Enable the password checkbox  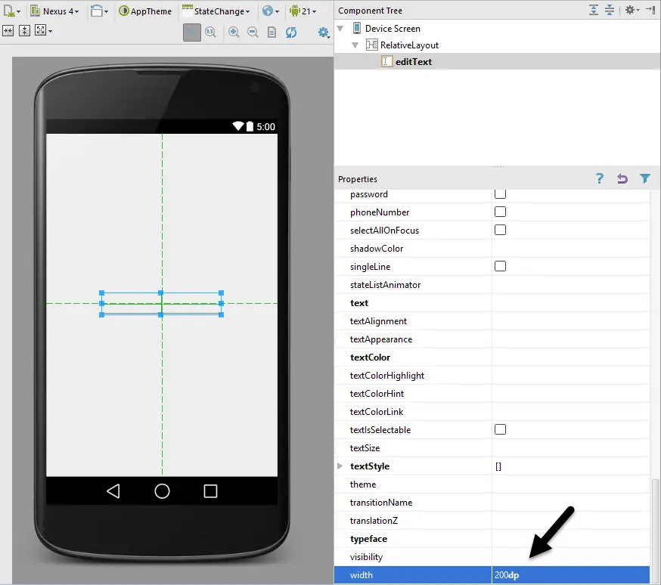point(500,194)
